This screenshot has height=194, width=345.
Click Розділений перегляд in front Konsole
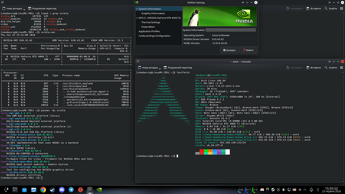click(x=178, y=67)
